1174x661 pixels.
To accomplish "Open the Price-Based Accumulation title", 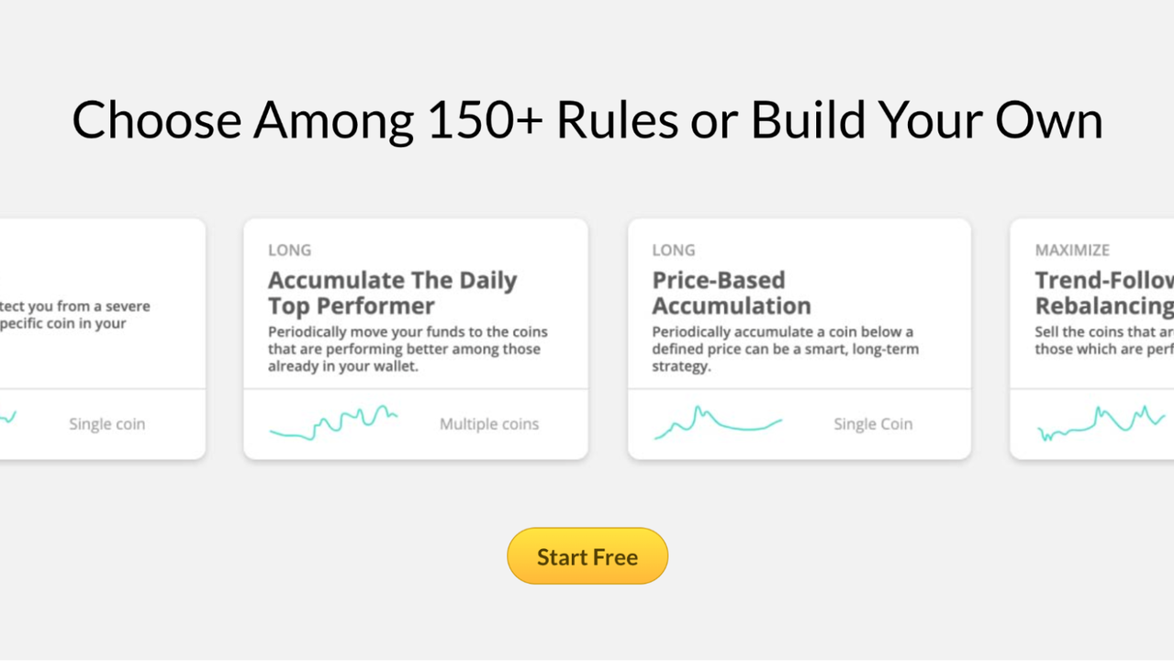I will 732,293.
